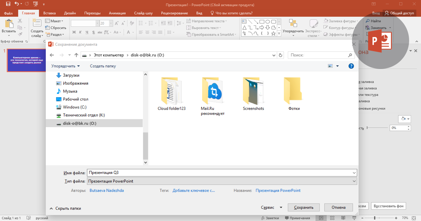The height and width of the screenshot is (221, 421).
Task: Select the Triangle shape in gallery
Action: pyautogui.click(x=244, y=28)
